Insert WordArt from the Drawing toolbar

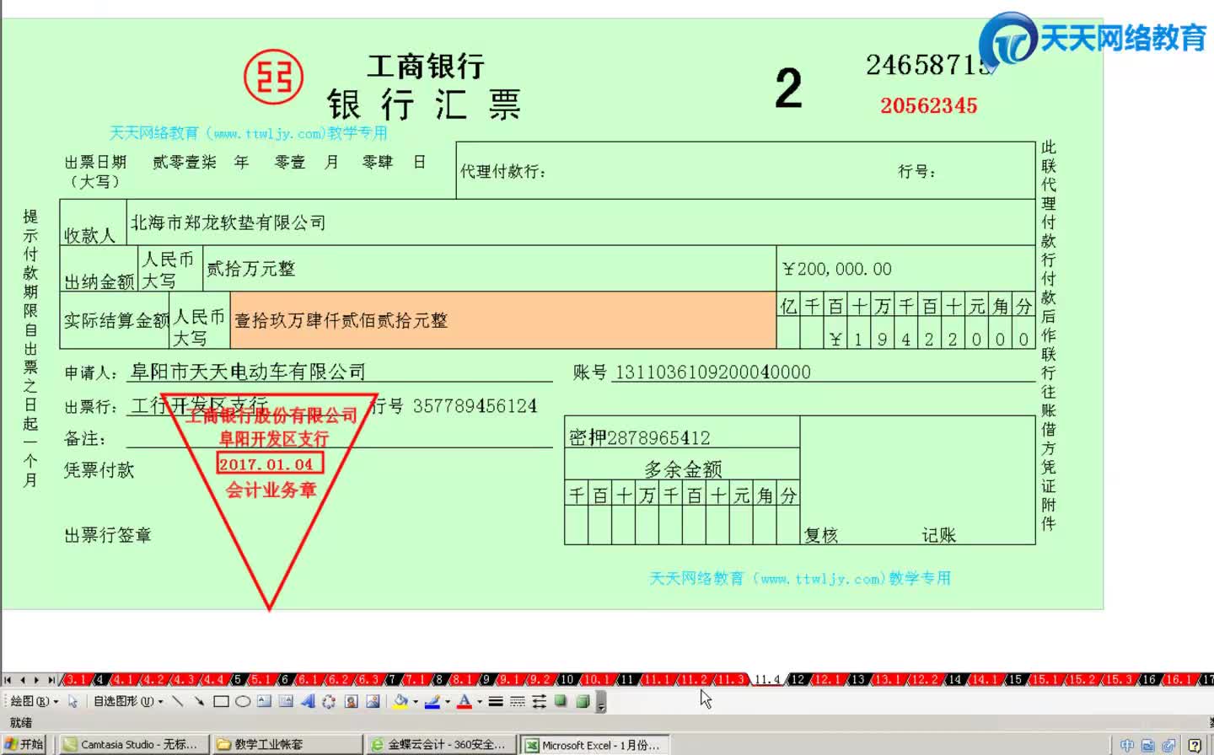coord(306,701)
